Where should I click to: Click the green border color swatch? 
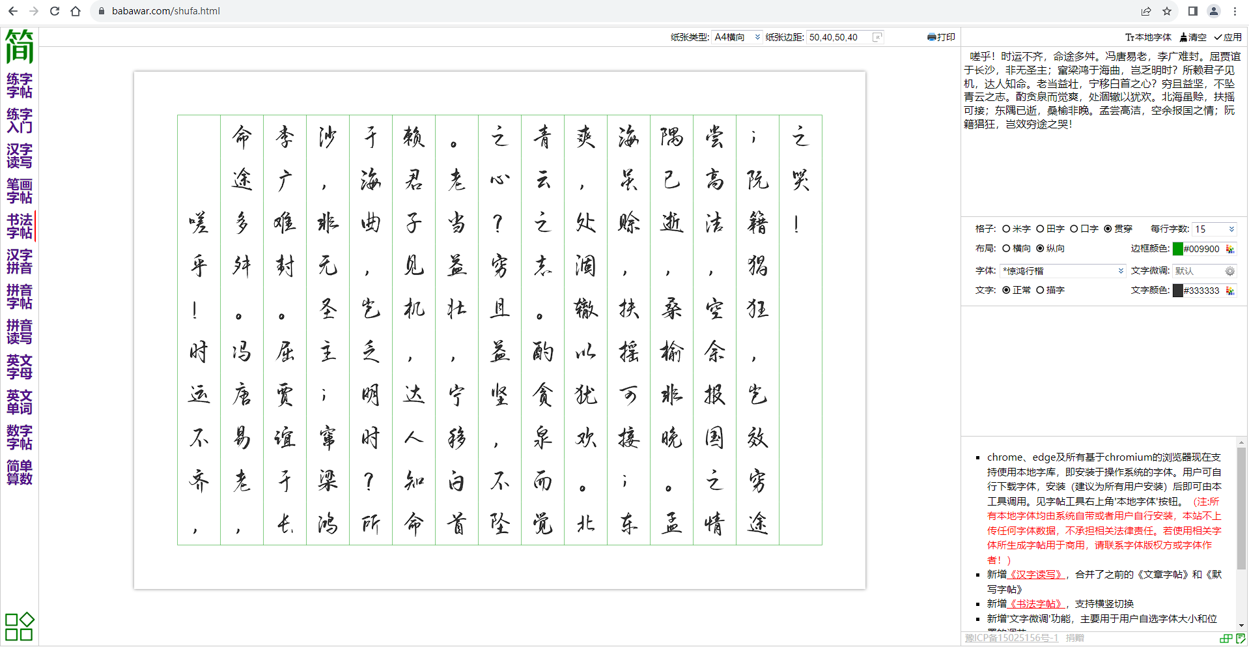click(x=1177, y=249)
